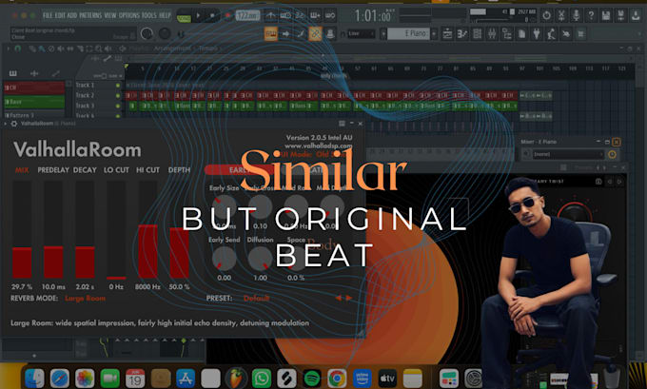Open the PATTERNS menu
Image resolution: width=647 pixels, height=389 pixels.
click(x=90, y=15)
